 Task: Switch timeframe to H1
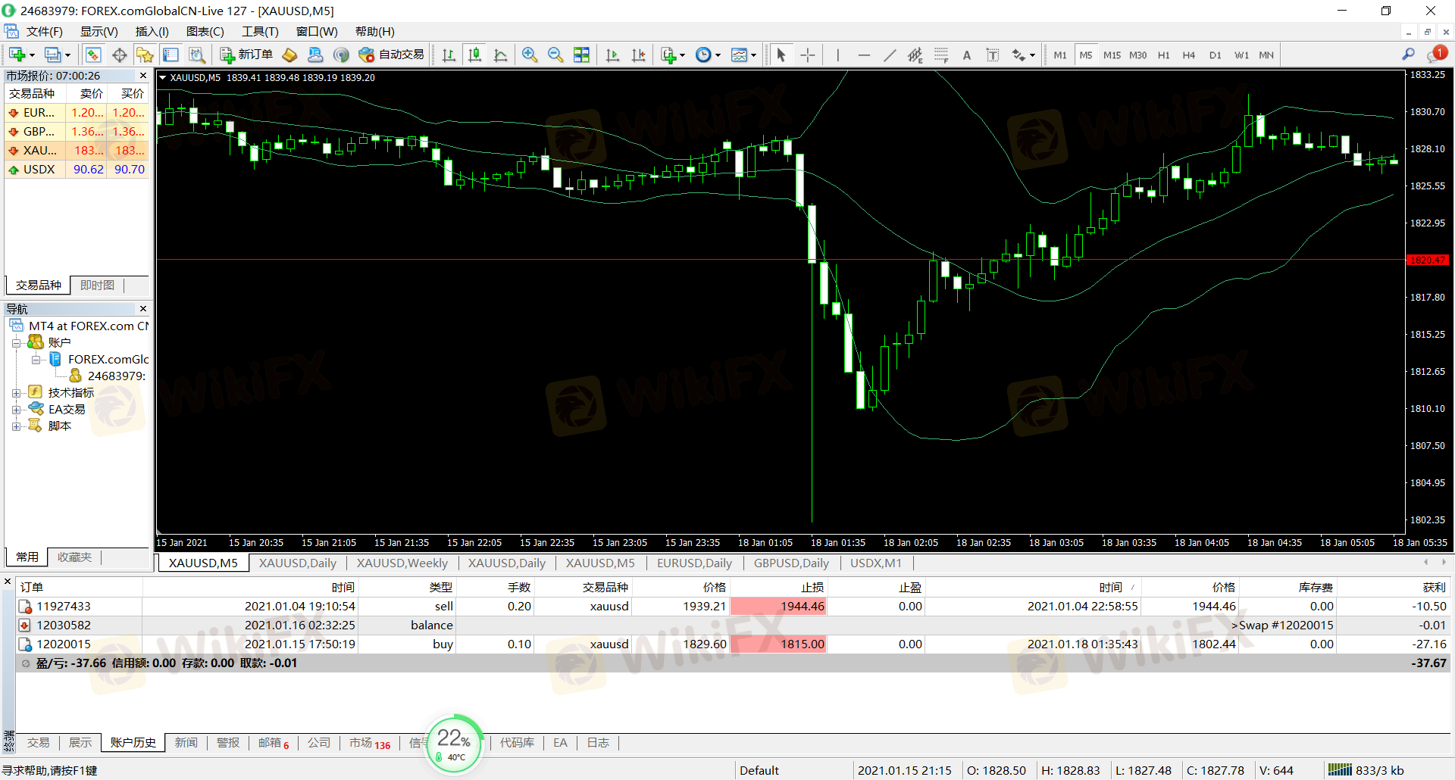(1163, 55)
